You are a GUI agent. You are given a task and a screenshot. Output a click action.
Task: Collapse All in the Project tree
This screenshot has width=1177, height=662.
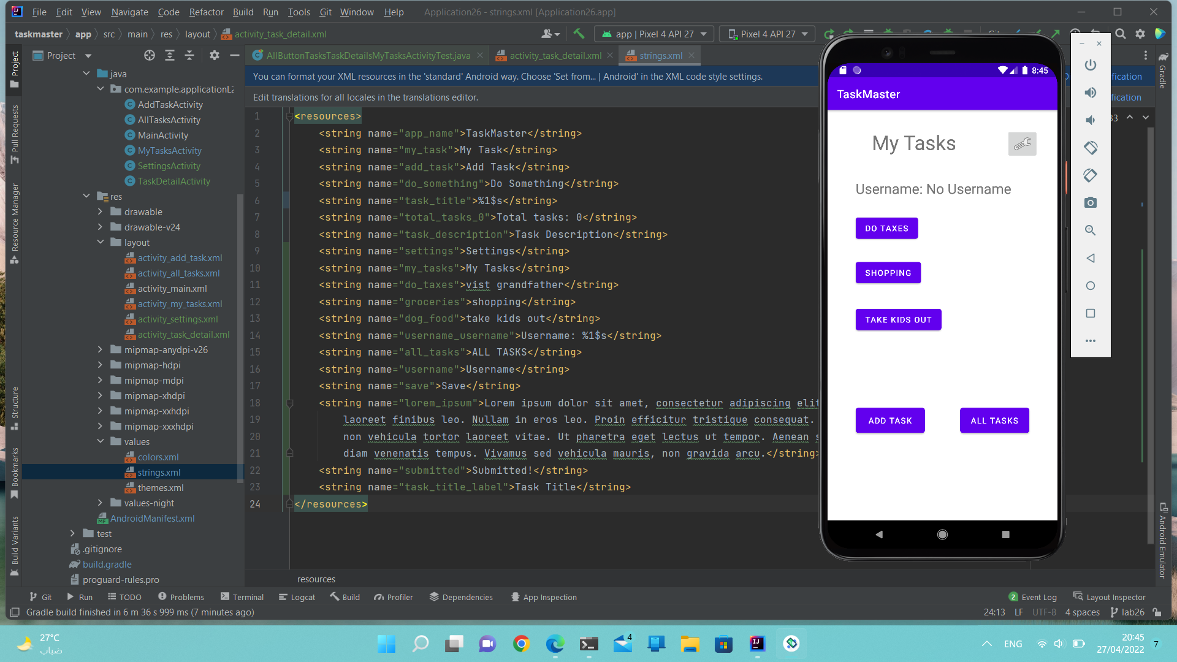click(190, 55)
